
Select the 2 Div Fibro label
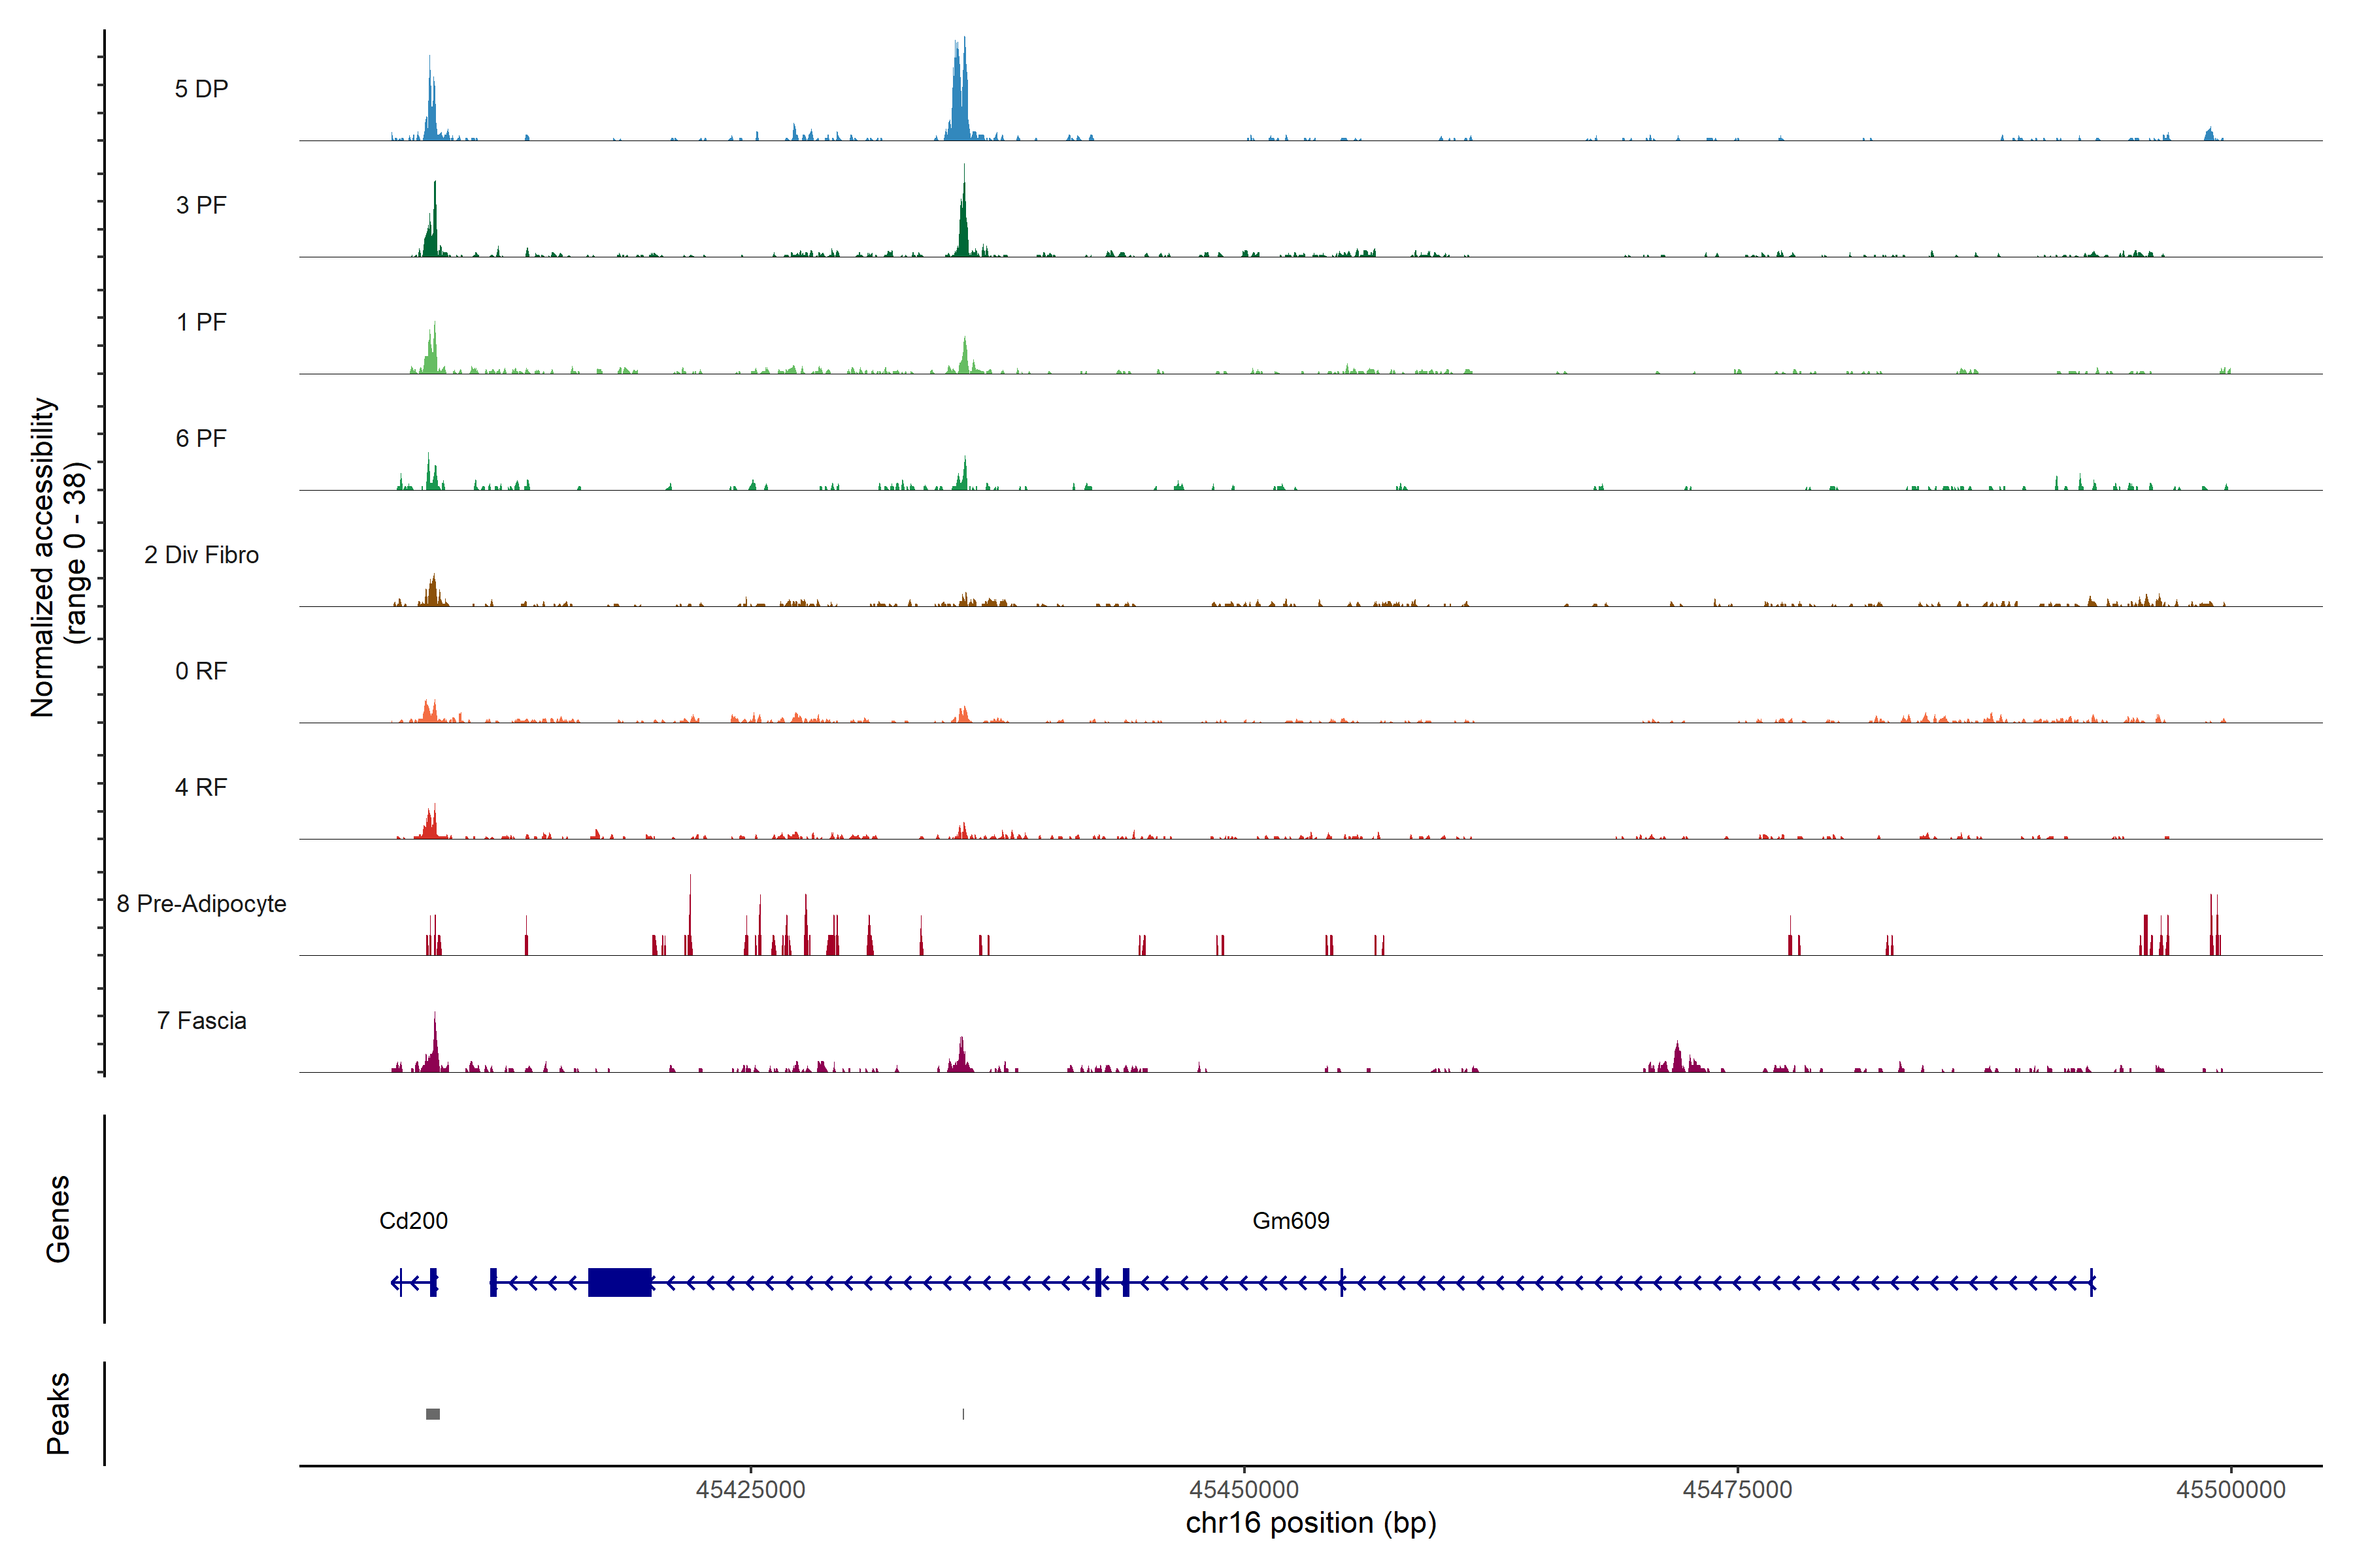point(201,555)
